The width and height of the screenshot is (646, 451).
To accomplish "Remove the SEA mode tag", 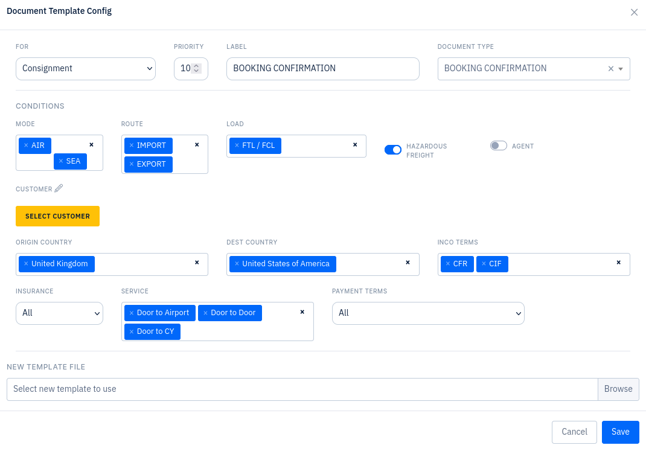I will pos(61,161).
